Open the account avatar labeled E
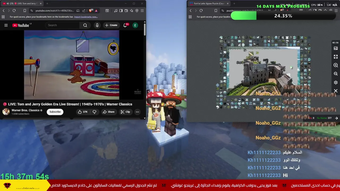The height and width of the screenshot is (191, 340). point(135,25)
